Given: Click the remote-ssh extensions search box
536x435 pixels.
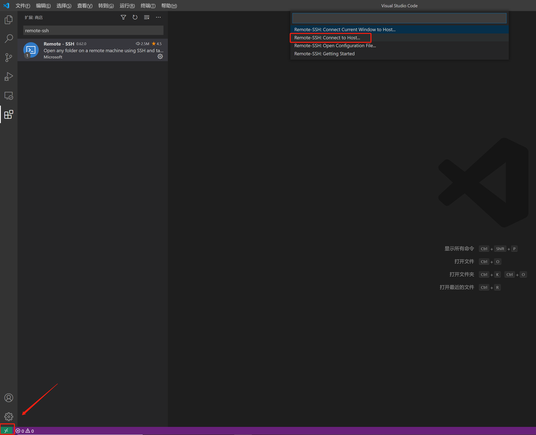Looking at the screenshot, I should pos(94,31).
